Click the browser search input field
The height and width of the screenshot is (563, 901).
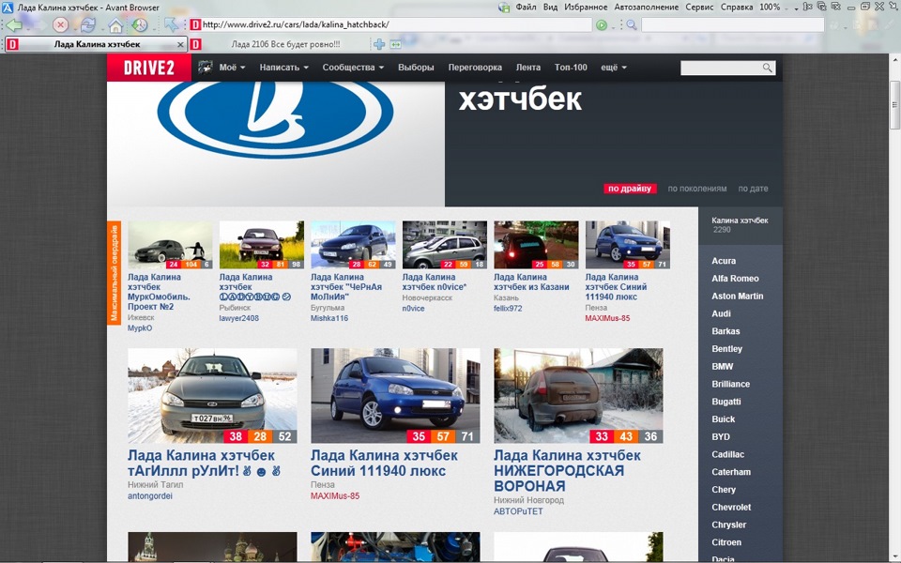tap(732, 24)
